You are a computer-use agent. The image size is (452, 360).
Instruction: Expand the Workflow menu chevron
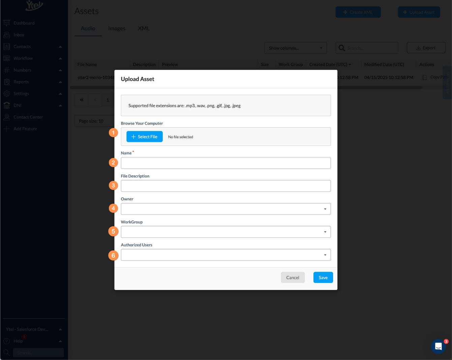click(x=60, y=59)
